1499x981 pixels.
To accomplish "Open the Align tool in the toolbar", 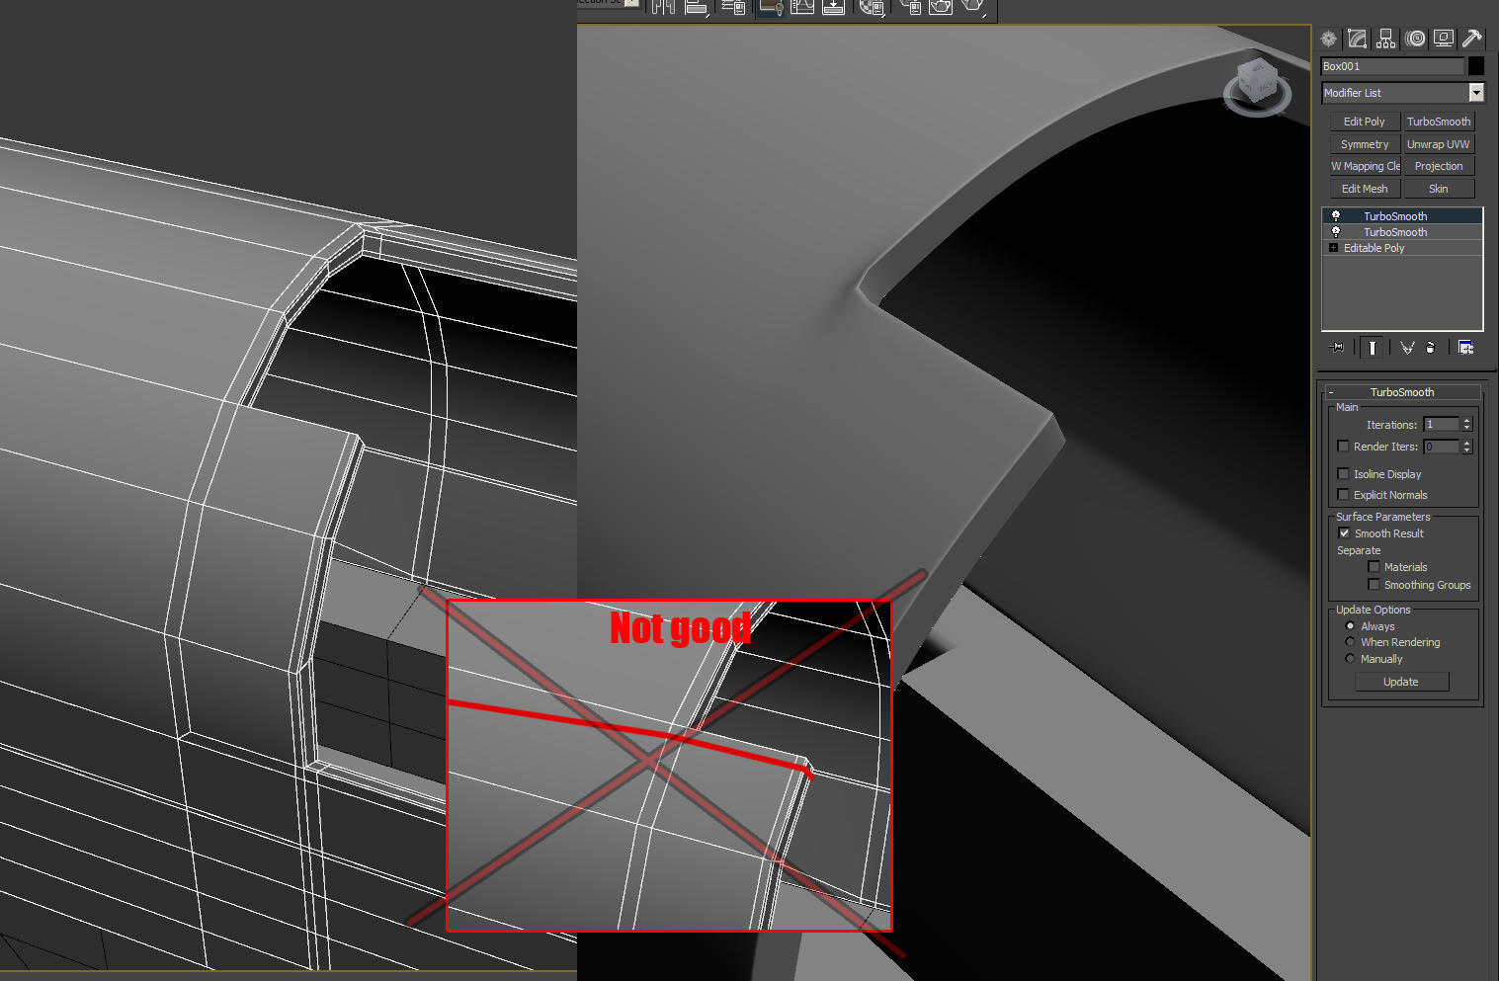I will [697, 8].
